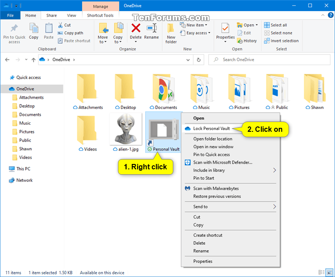Choose Properties in context menu
335x277 pixels.
point(203,261)
